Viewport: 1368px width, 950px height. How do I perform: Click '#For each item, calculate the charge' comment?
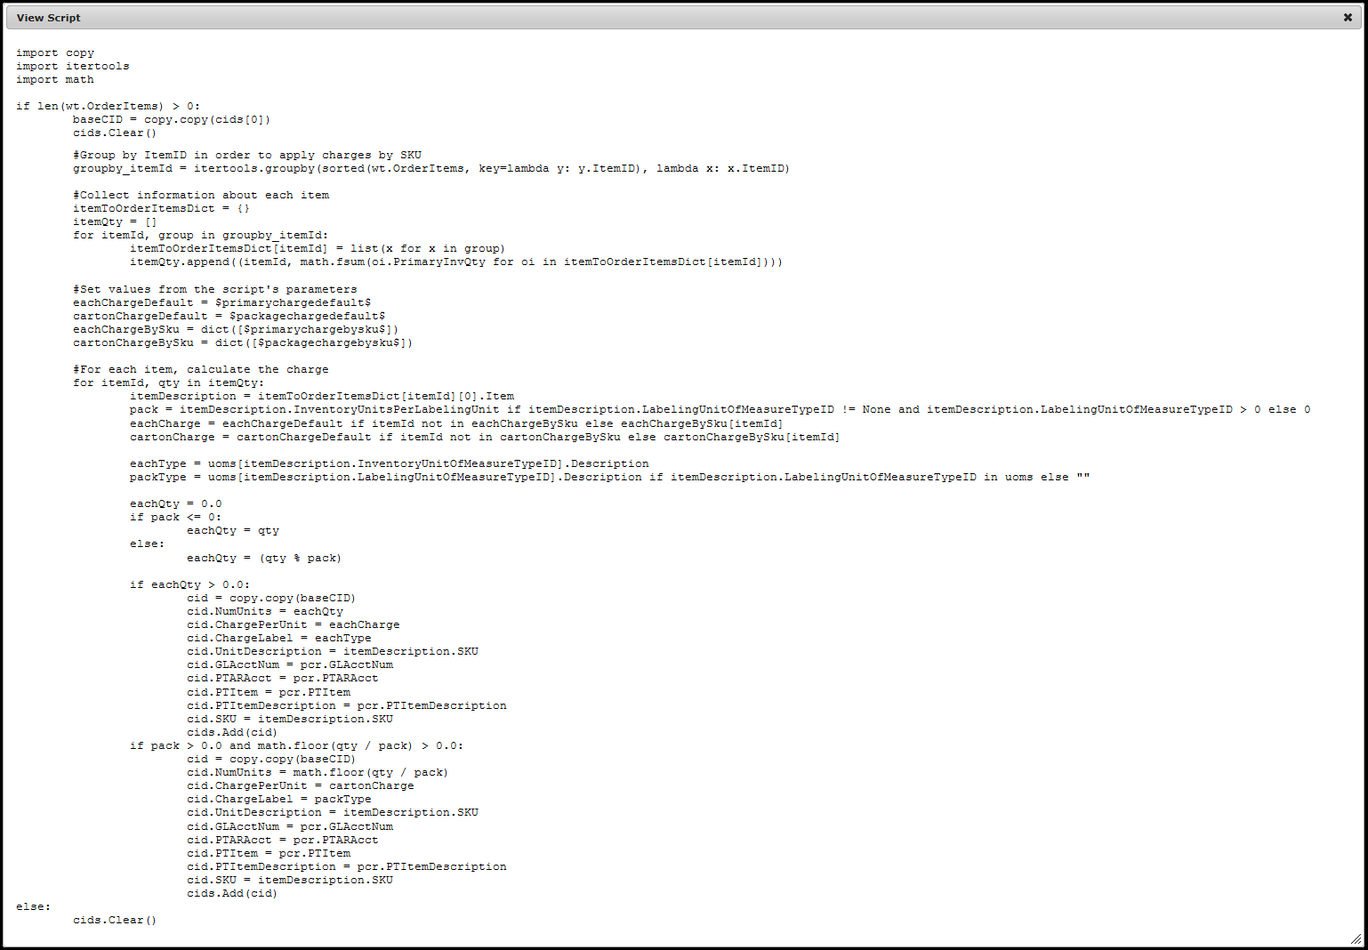(201, 369)
